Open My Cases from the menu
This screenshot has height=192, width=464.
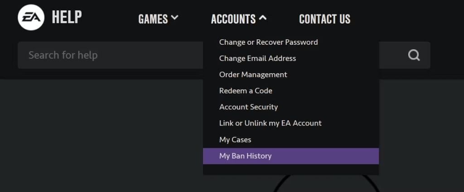point(235,140)
